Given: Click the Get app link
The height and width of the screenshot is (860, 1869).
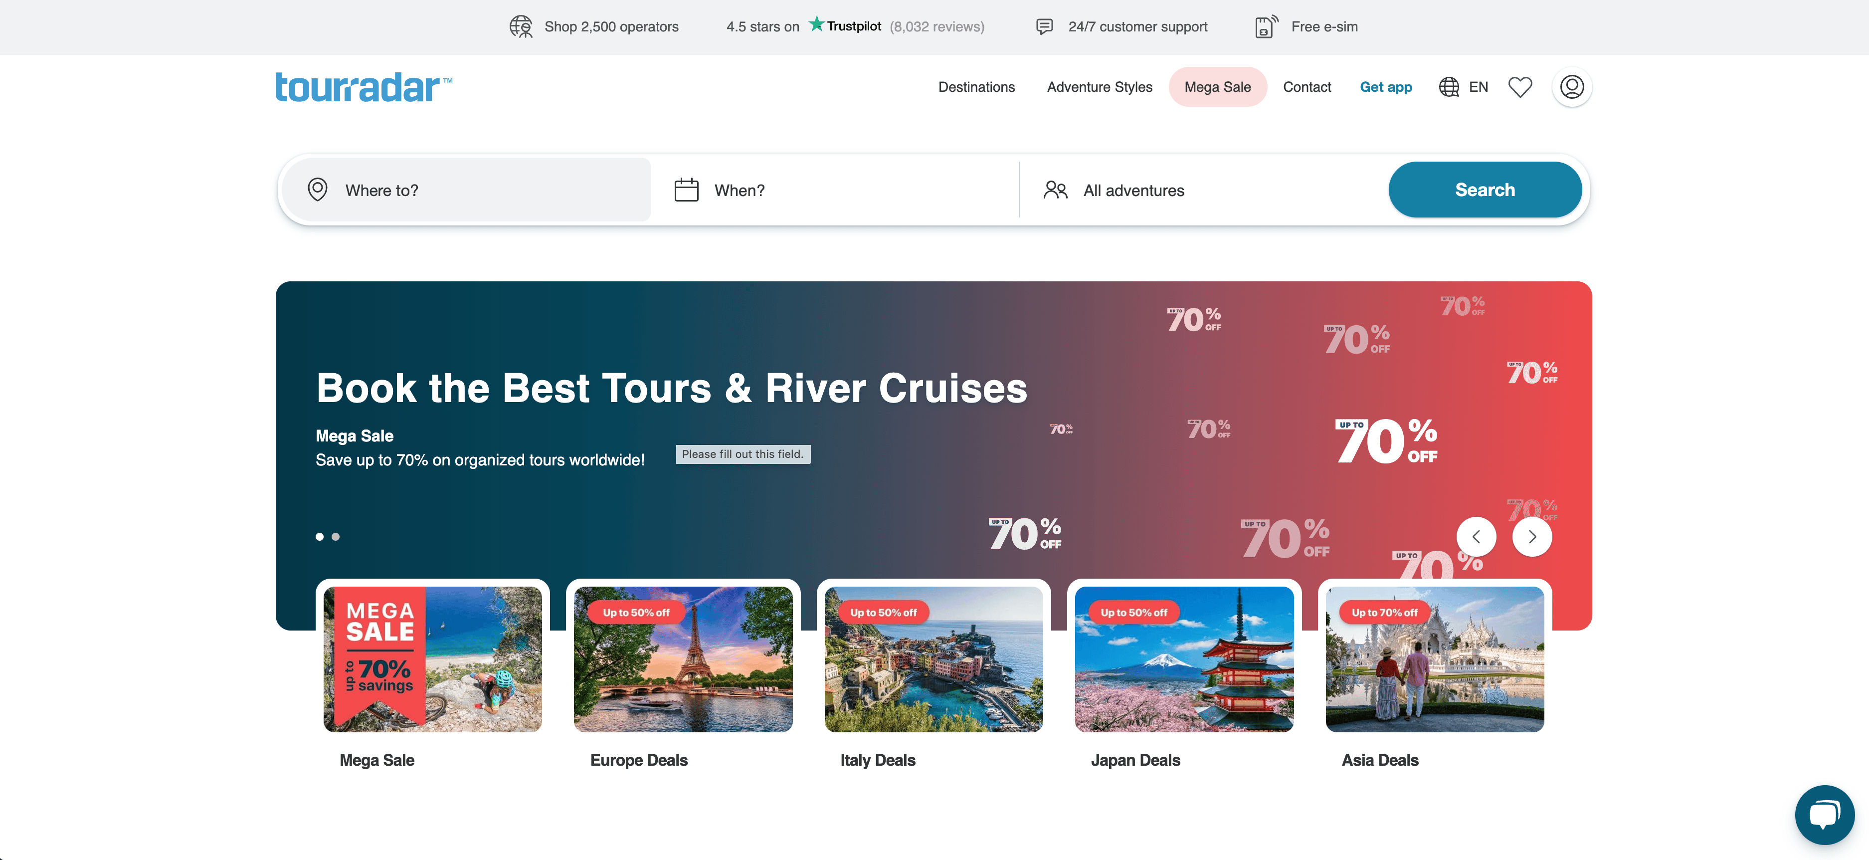Looking at the screenshot, I should [1385, 87].
